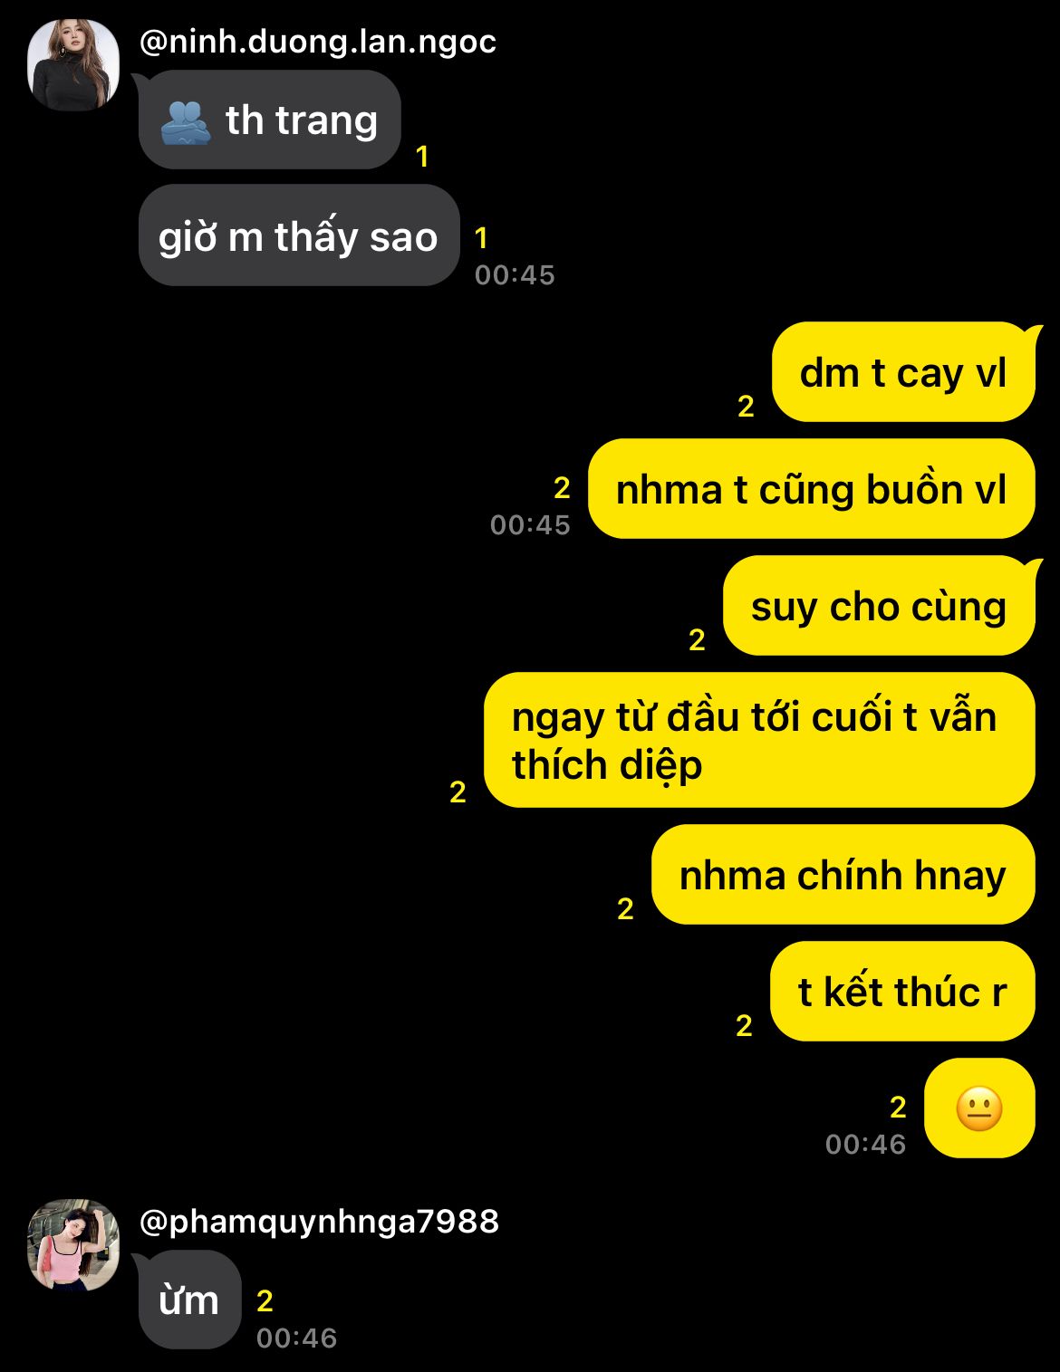
Task: Tap the neutral face emoji bubble
Action: coord(979,1108)
